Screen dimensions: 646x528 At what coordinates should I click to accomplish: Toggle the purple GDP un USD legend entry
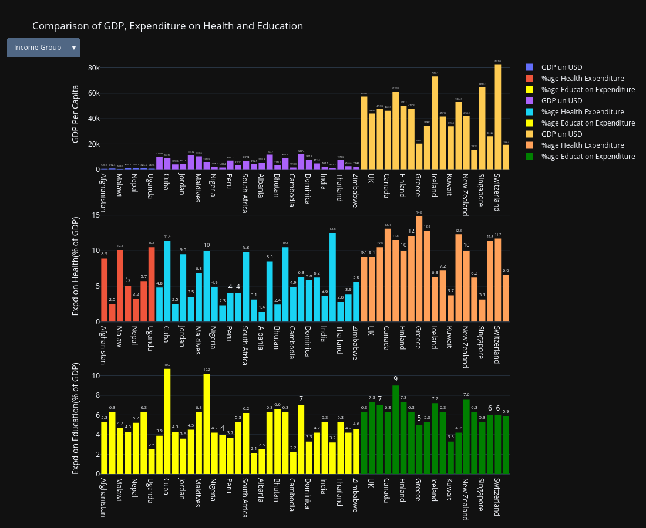click(x=561, y=101)
